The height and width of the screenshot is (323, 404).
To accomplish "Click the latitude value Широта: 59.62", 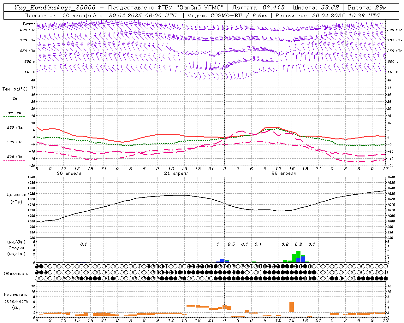I will (316, 8).
